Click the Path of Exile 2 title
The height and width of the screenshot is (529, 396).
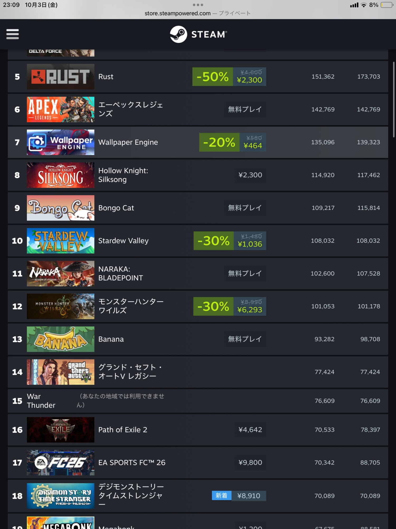tap(123, 430)
